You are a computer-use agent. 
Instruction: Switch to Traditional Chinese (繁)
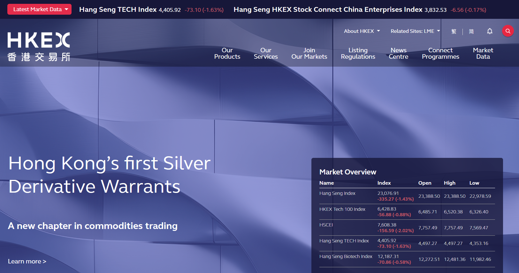point(454,31)
